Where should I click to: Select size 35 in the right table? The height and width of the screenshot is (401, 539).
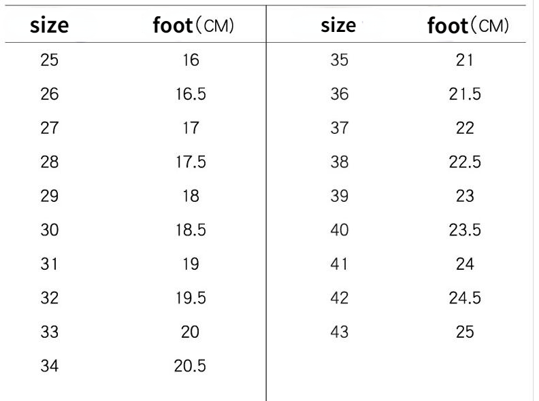340,60
